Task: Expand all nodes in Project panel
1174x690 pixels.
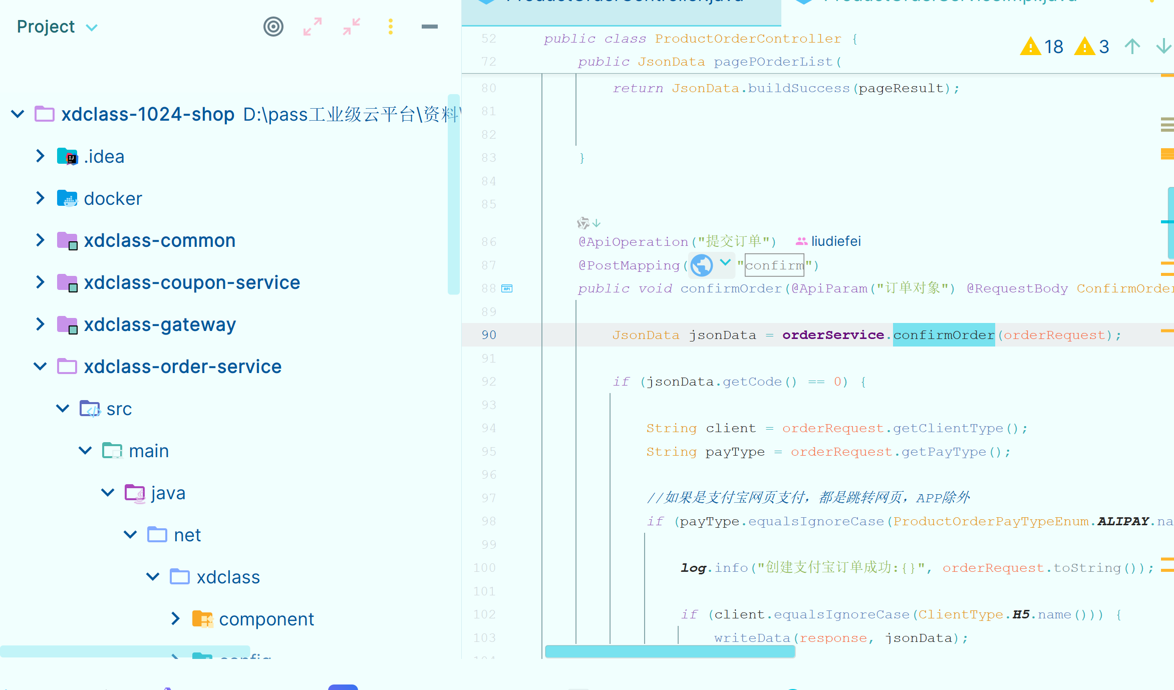Action: [313, 27]
